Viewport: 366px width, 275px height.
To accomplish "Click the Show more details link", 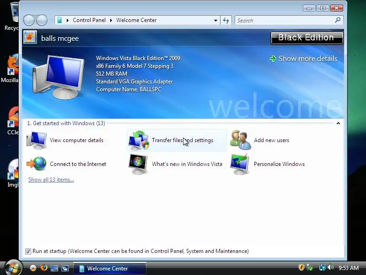I will point(308,59).
